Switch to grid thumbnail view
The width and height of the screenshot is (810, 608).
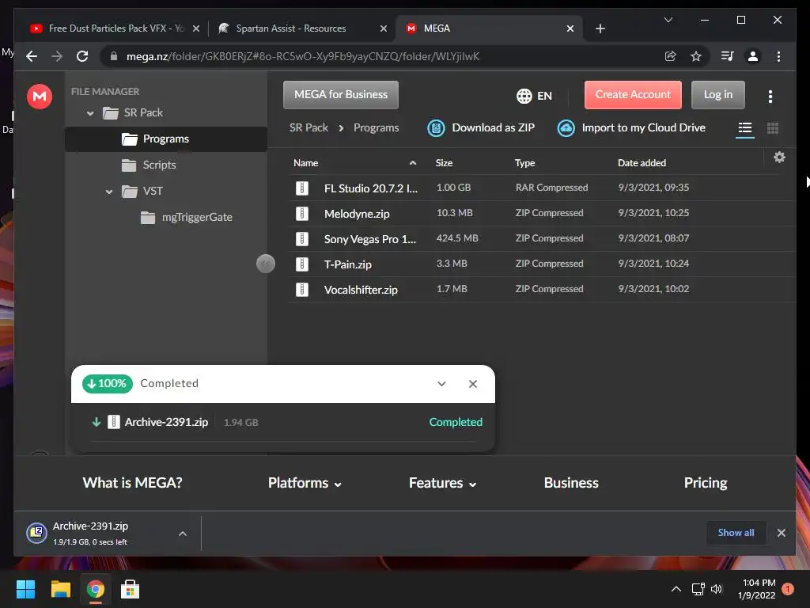tap(772, 127)
